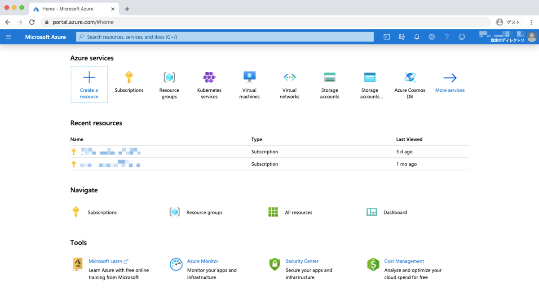
Task: Click the Microsoft Learn icon
Action: tap(78, 264)
